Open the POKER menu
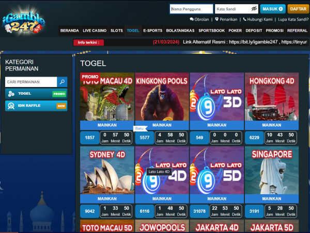 (x=235, y=31)
